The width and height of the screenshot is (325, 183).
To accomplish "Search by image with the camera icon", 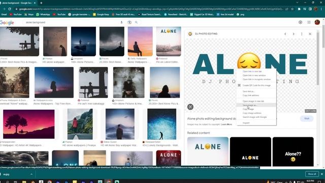I will click(129, 22).
